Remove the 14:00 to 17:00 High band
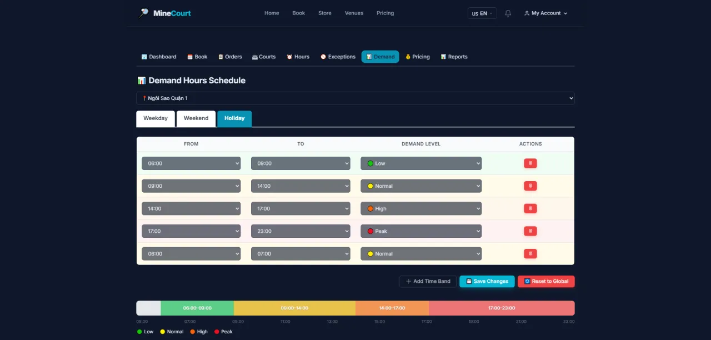The image size is (711, 340). (530, 208)
